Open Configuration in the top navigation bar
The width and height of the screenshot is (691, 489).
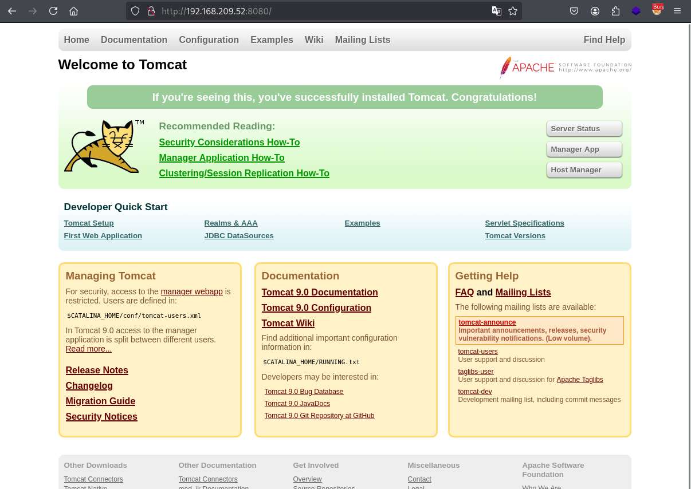pos(209,40)
